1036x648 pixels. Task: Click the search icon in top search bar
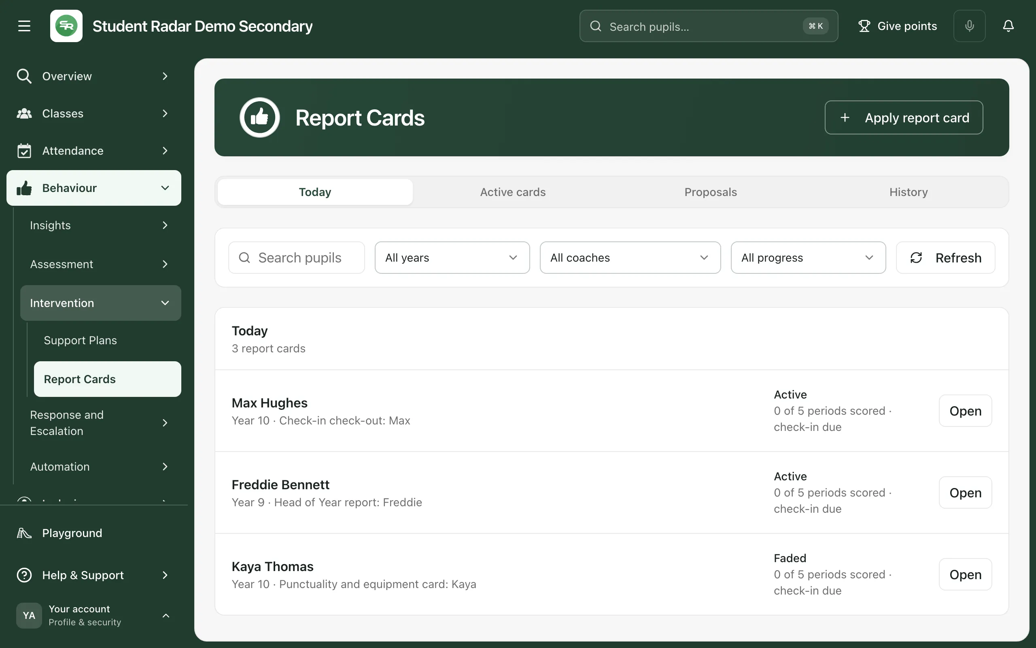tap(595, 27)
